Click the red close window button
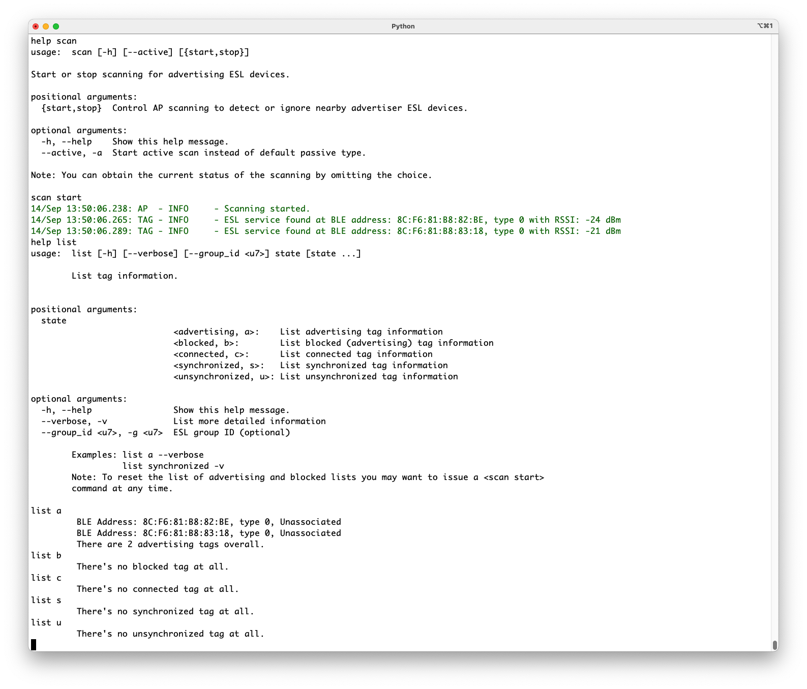Viewport: 807px width, 689px height. 36,26
